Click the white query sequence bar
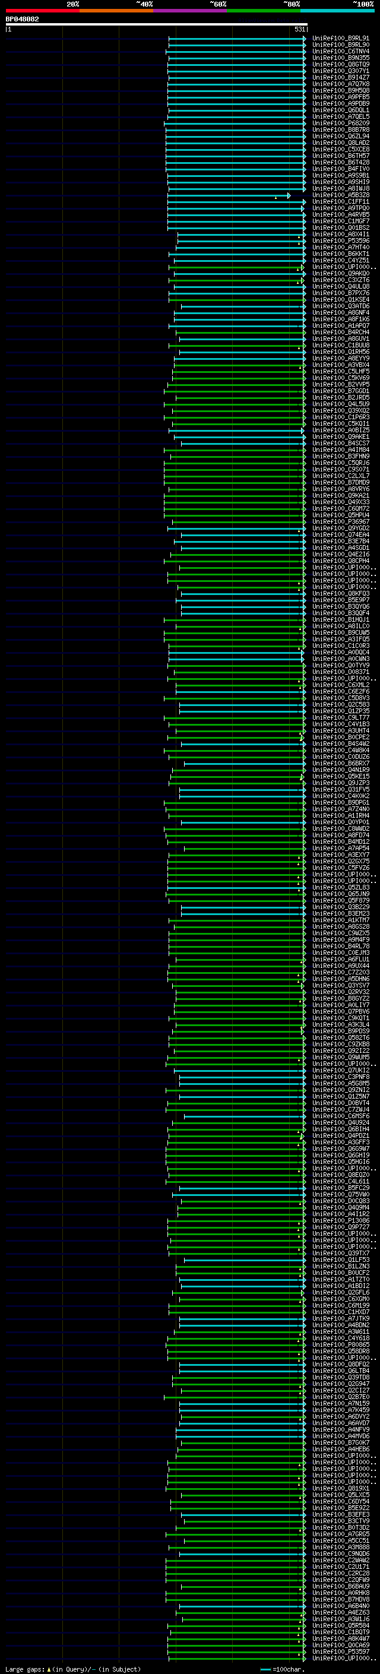This screenshot has width=380, height=1674. (157, 25)
